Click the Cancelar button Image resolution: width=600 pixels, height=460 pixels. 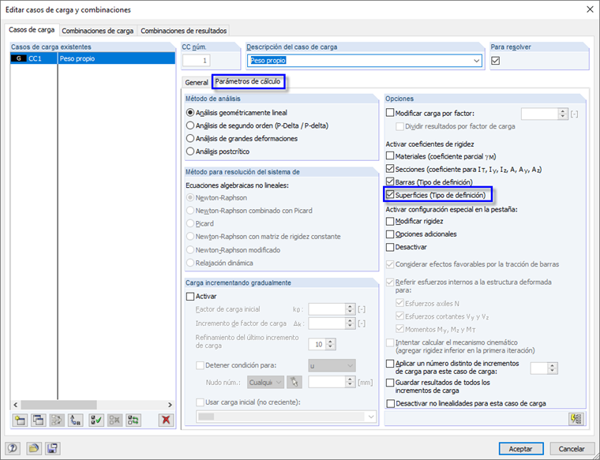572,448
